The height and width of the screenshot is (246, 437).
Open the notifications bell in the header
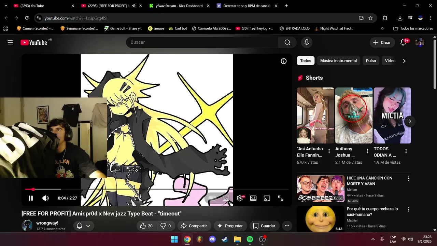tap(403, 42)
